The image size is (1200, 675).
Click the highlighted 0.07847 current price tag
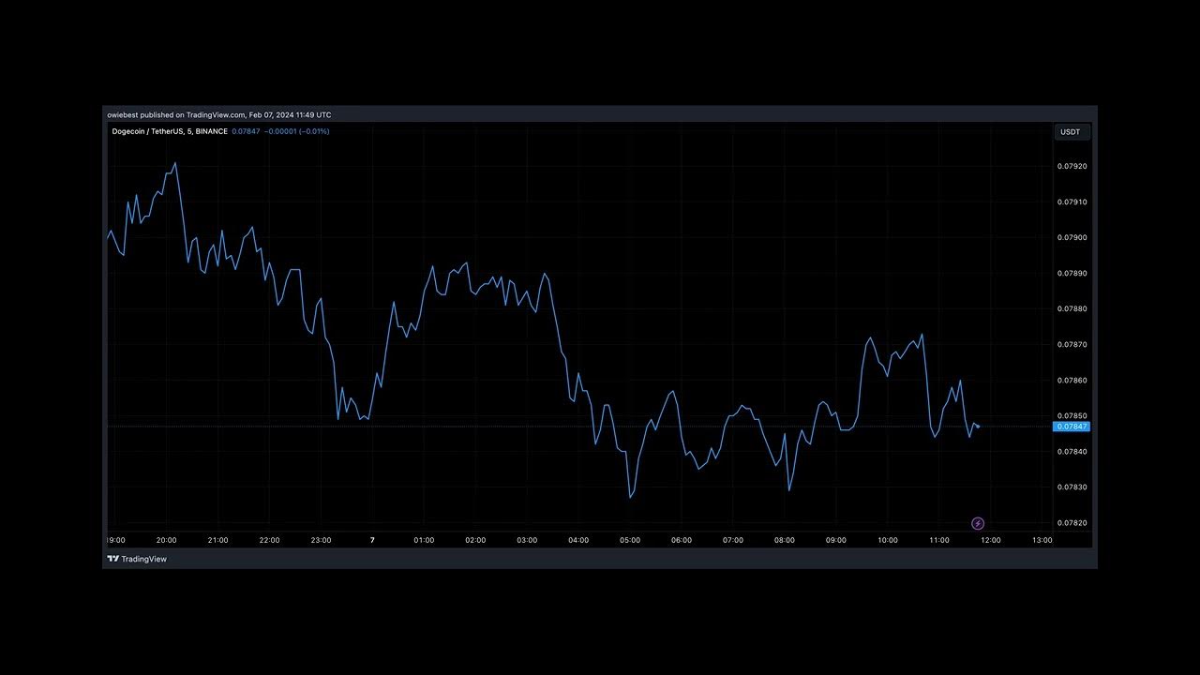[1072, 427]
